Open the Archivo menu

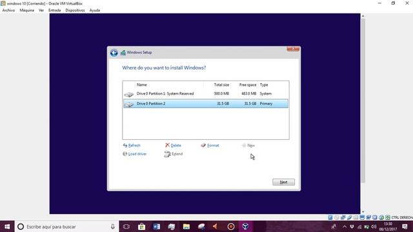pyautogui.click(x=8, y=10)
